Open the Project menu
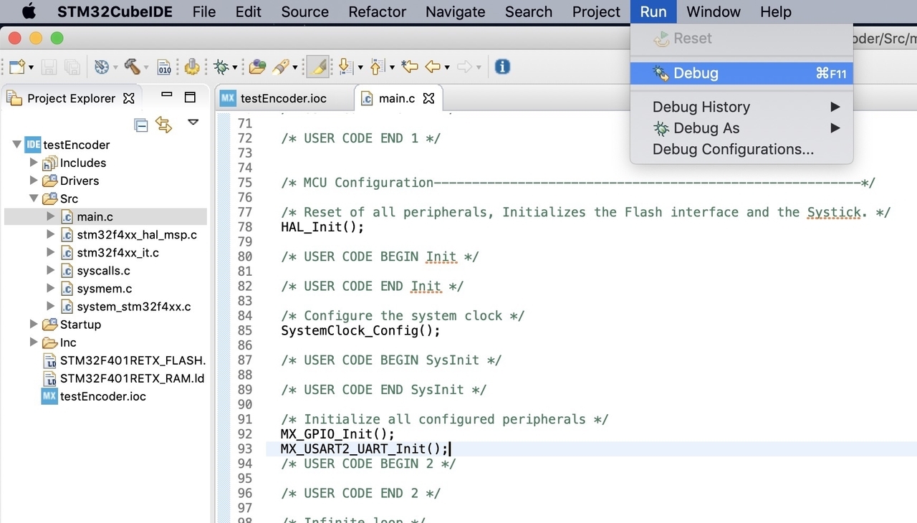The height and width of the screenshot is (523, 917). pos(596,12)
